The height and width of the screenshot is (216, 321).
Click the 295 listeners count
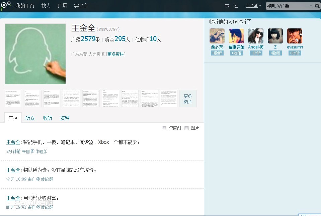[120, 39]
